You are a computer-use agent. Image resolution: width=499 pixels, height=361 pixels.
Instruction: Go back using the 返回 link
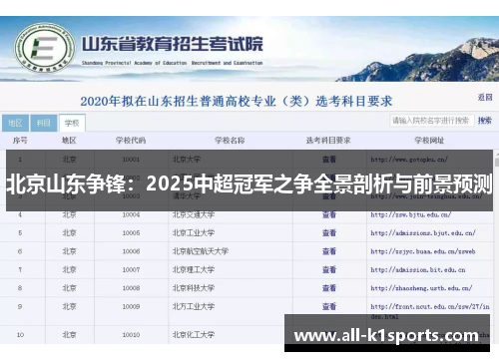485,97
